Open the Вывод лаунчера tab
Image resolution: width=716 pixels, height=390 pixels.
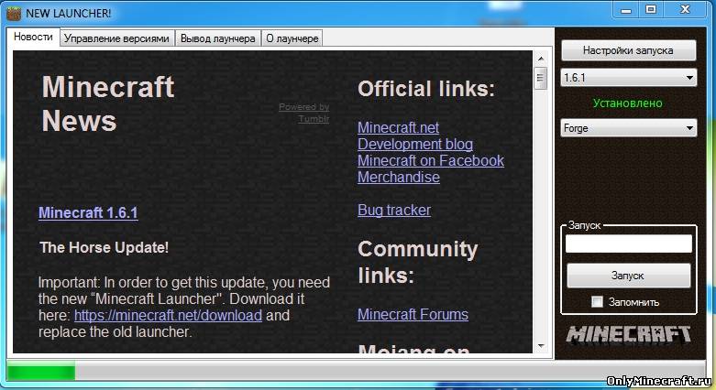coord(217,38)
